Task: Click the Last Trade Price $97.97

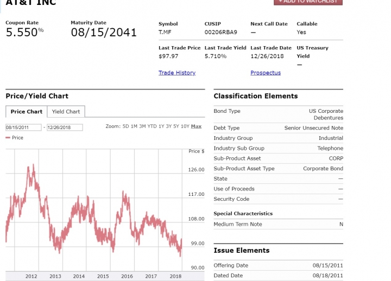Action: (168, 56)
